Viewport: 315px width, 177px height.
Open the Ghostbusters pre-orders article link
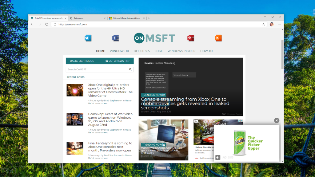(110, 90)
